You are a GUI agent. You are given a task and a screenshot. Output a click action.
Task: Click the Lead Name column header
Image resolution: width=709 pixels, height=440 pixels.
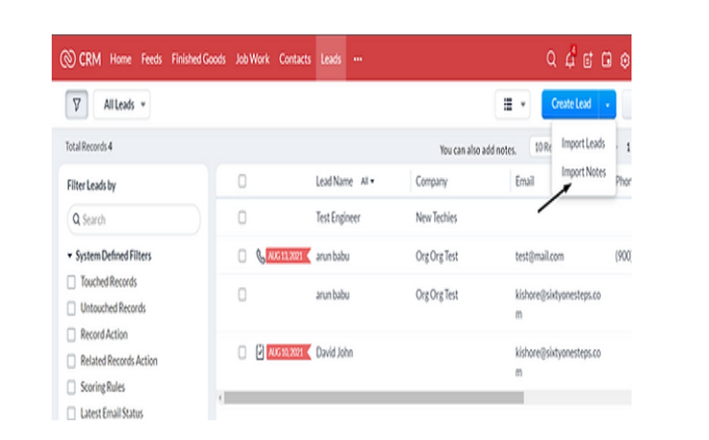tap(334, 182)
